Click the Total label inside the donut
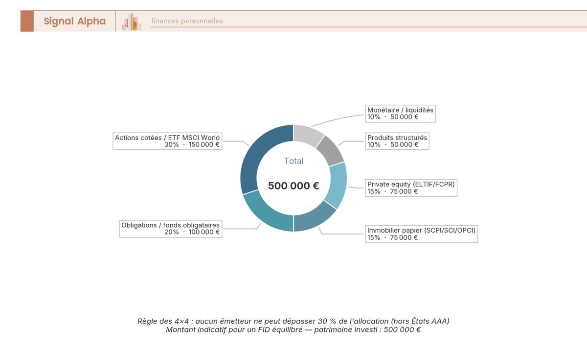 [293, 161]
